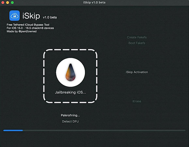Select the iErase option
The image size is (189, 147).
pyautogui.click(x=137, y=101)
